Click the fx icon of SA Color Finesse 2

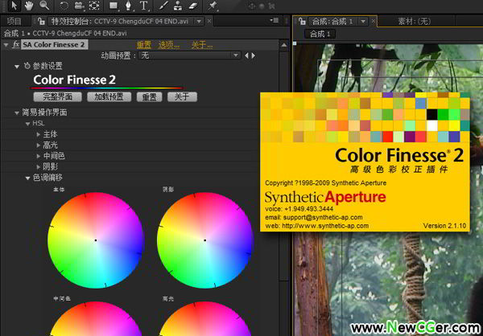[x=16, y=45]
